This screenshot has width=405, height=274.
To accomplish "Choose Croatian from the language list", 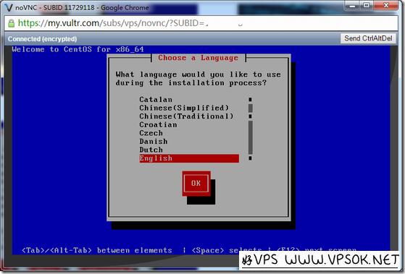I will coord(158,125).
